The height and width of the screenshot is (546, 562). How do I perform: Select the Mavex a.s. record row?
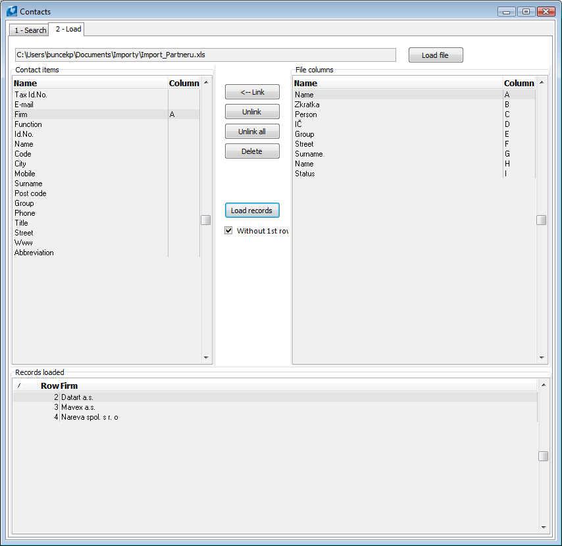tap(275, 407)
